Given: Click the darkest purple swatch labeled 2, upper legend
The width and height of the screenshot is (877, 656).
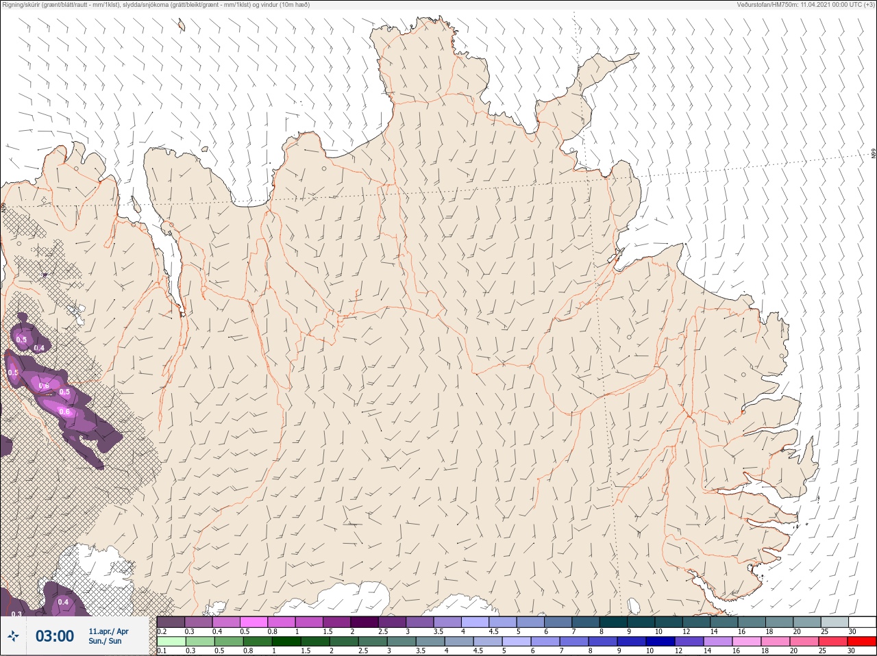Looking at the screenshot, I should coord(365,622).
